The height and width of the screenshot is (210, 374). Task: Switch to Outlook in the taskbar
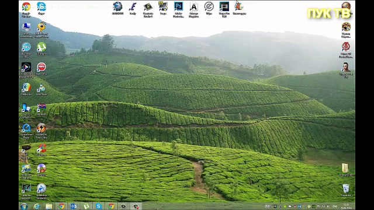tap(74, 206)
